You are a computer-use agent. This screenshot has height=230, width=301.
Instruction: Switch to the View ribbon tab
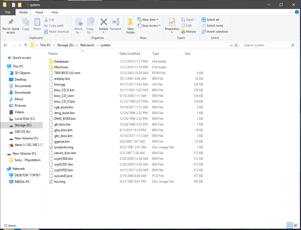(54, 12)
